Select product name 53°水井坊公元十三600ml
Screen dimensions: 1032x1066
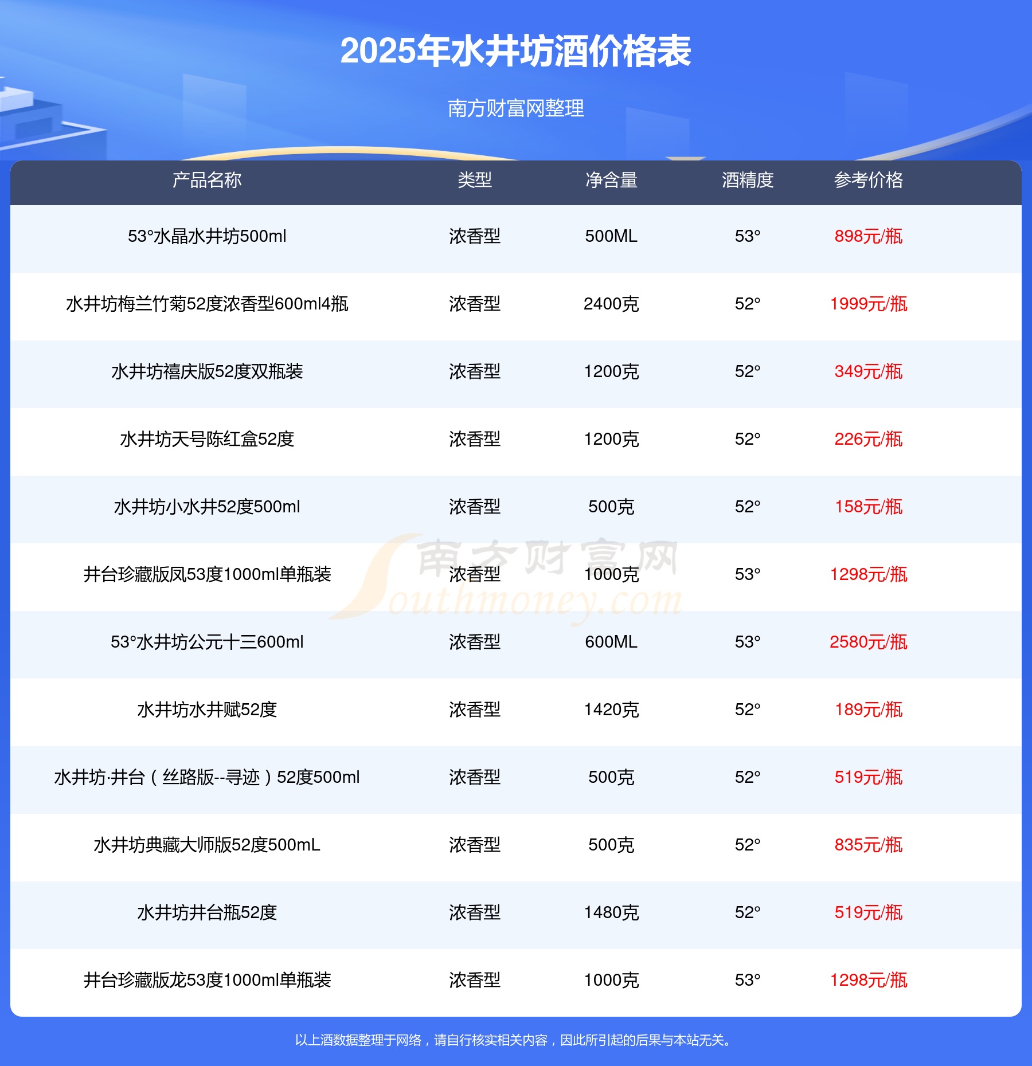(x=207, y=642)
